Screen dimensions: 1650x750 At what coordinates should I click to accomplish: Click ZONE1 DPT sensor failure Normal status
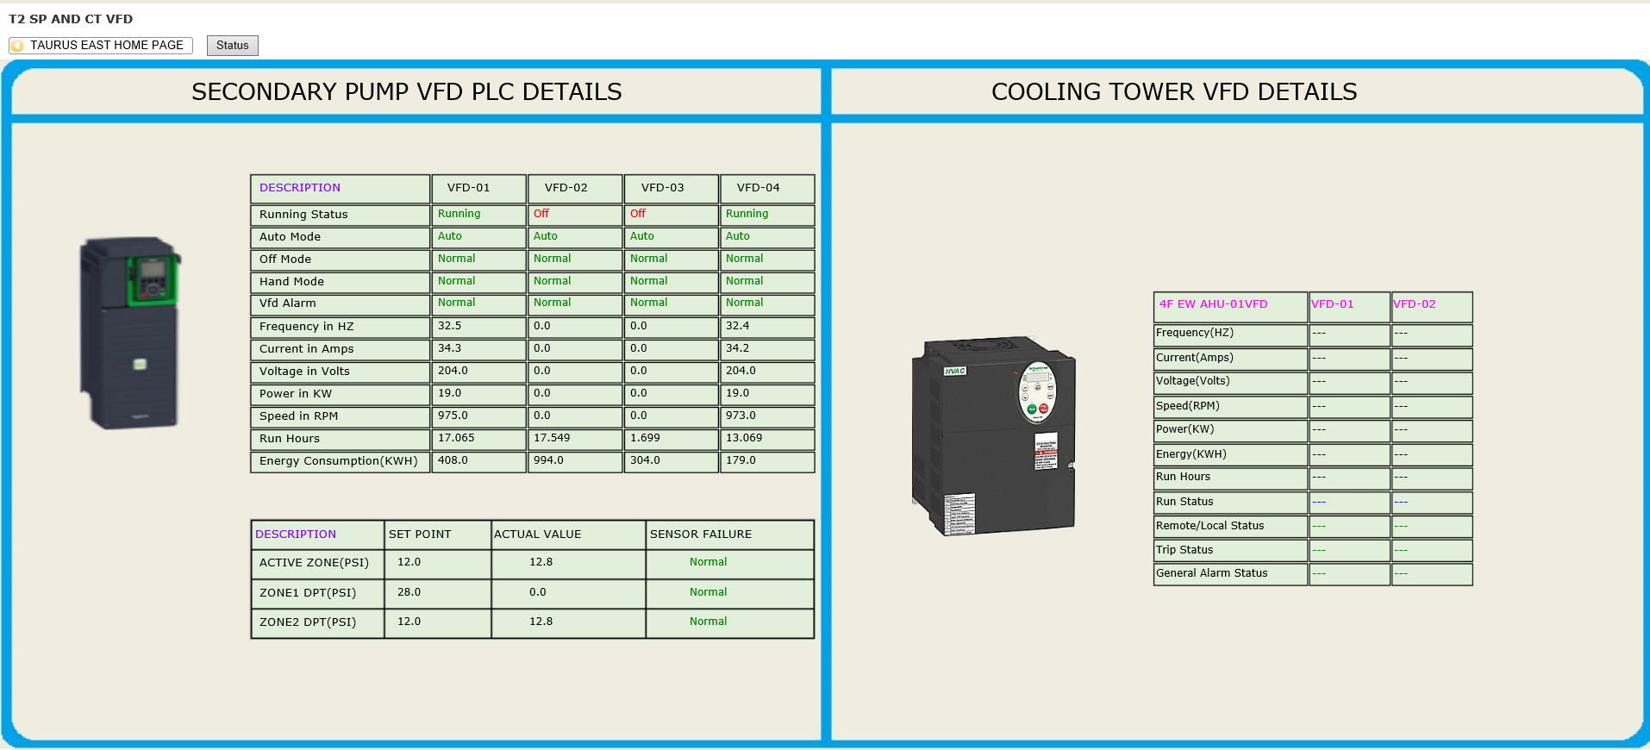click(x=708, y=592)
